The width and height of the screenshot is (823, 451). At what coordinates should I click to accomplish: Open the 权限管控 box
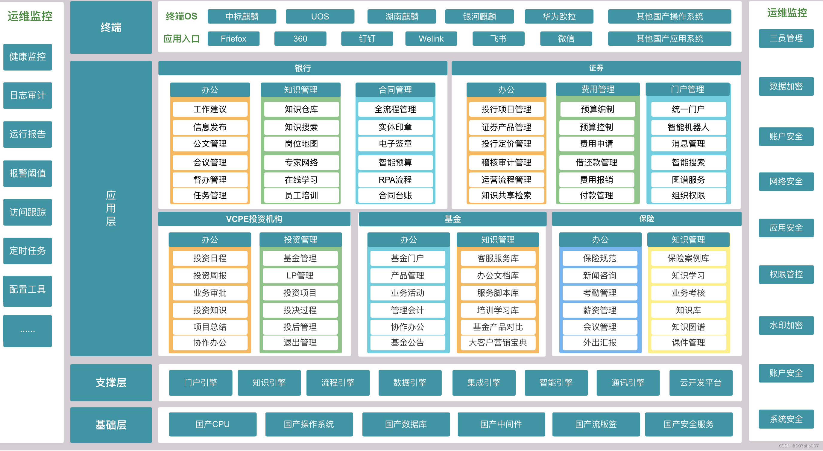[x=786, y=275]
